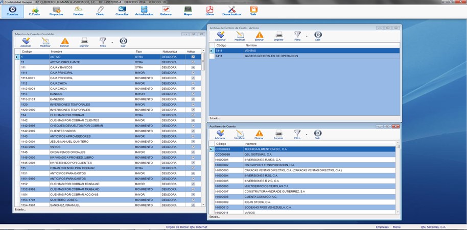Click scroll down arrow in Maestro de Cuentas list
This screenshot has height=230, width=467.
[203, 205]
